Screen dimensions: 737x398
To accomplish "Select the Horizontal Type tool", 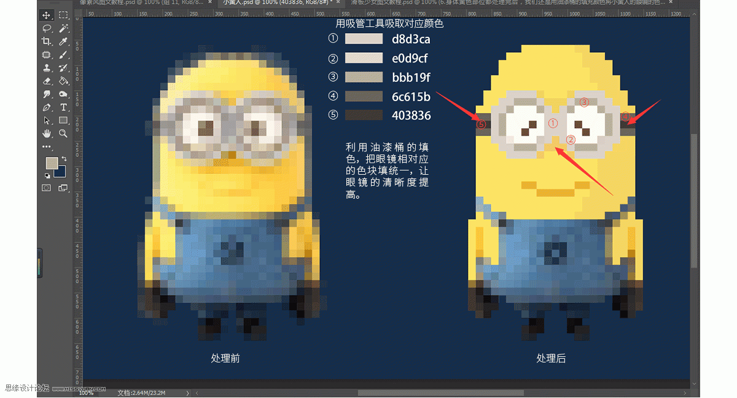I will pos(63,107).
